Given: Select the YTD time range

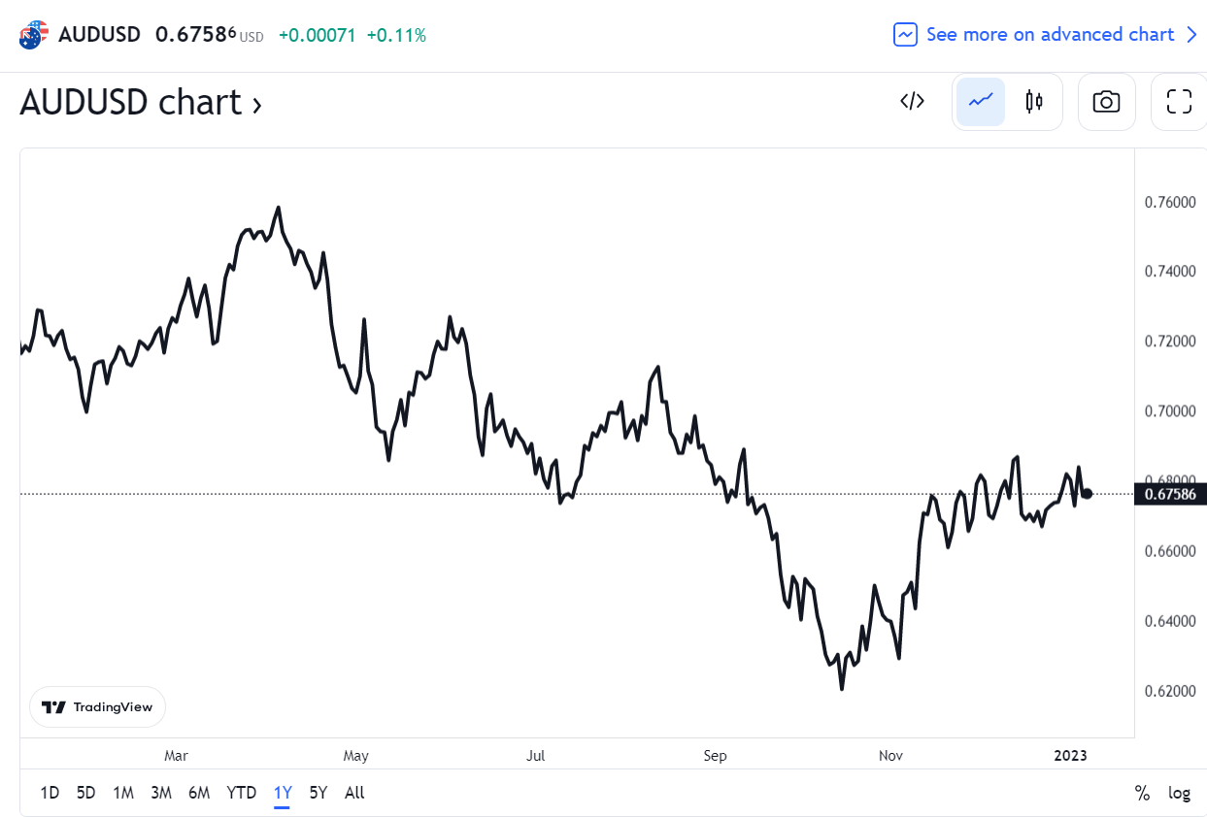Looking at the screenshot, I should [241, 793].
